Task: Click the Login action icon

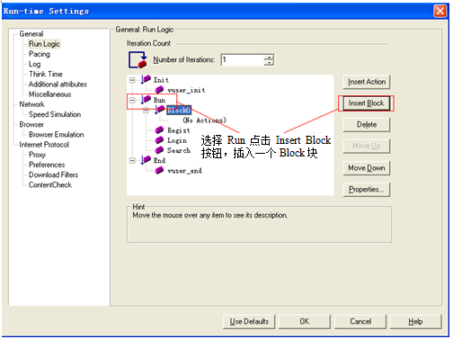Action: (159, 140)
